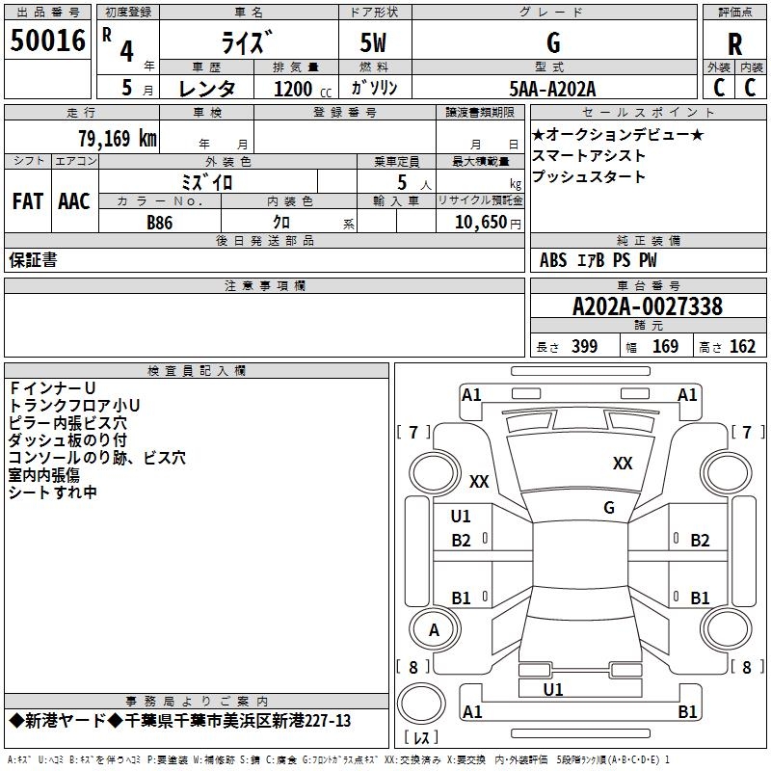
Task: Select the height value 162
Action: point(742,347)
